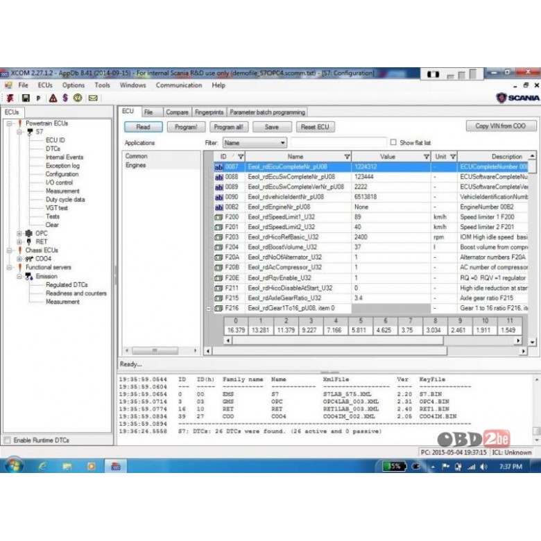Image resolution: width=541 pixels, height=541 pixels.
Task: Click the round olive emblem toolbar icon
Action: point(78,98)
